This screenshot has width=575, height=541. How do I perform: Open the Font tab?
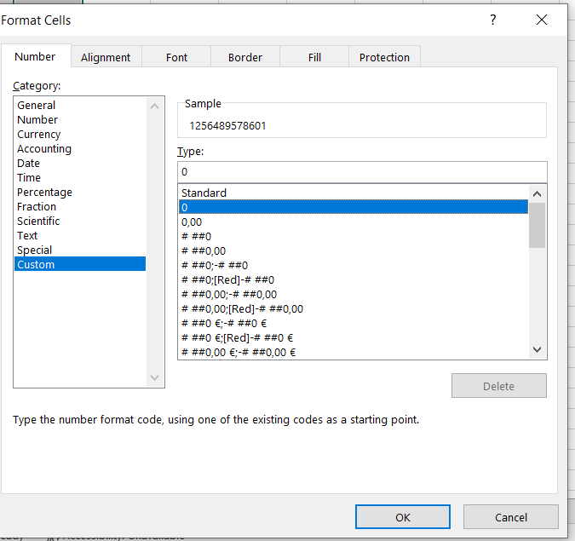[177, 57]
